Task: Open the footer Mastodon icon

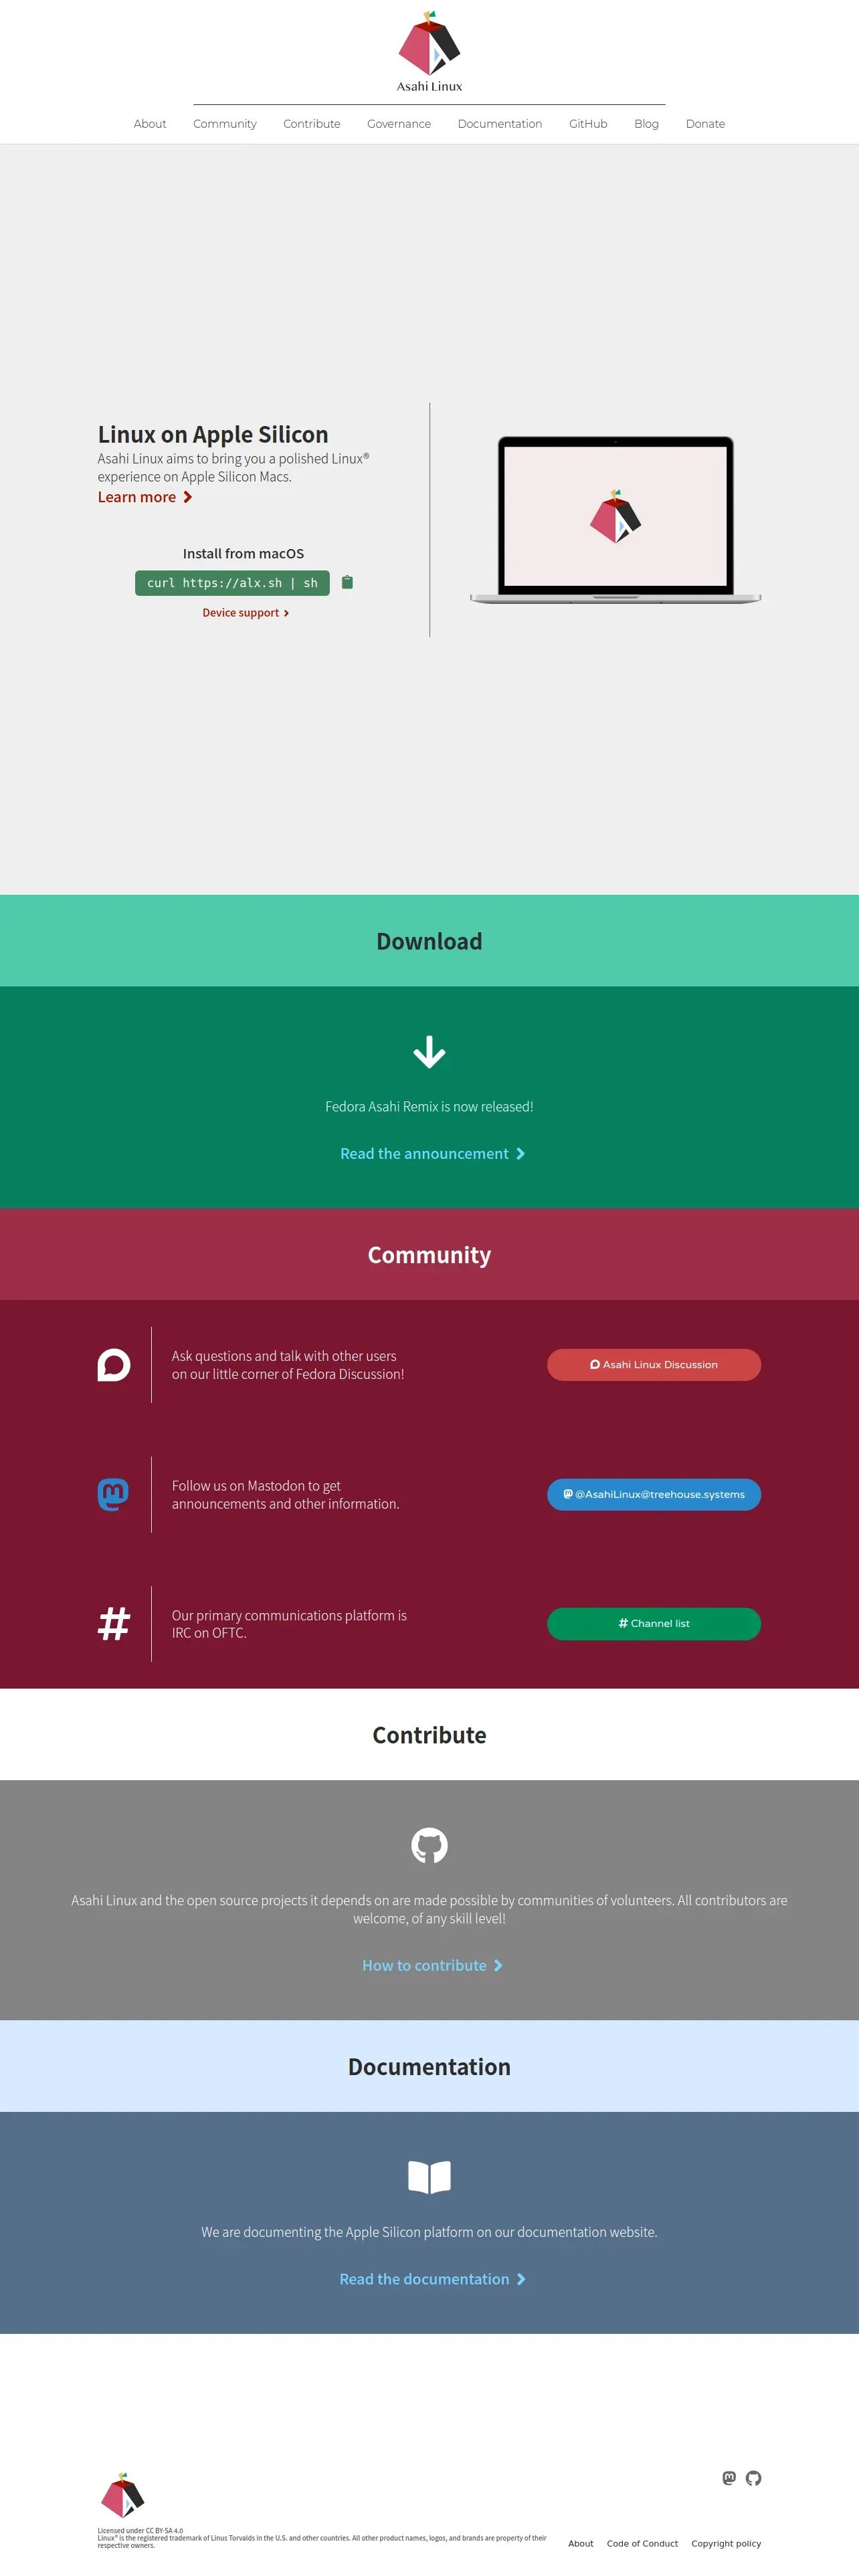Action: (729, 2477)
